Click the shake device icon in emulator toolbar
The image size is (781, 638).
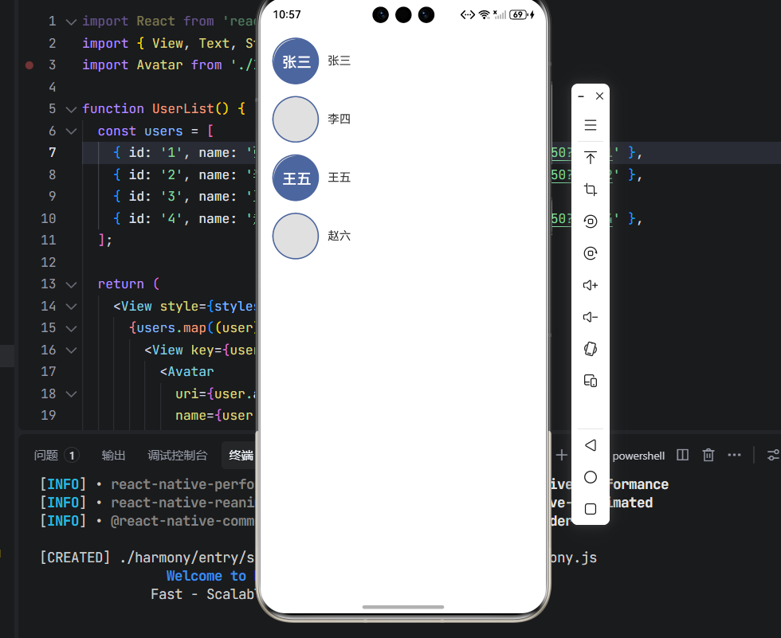pos(591,349)
